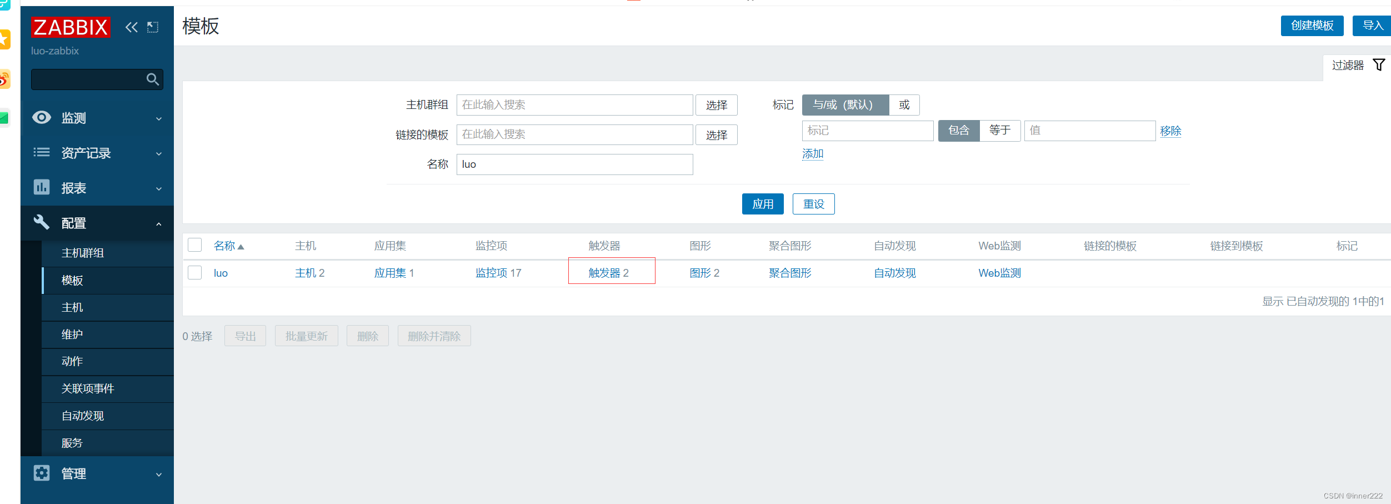Check the checkbox for the luo row
Viewport: 1391px width, 504px height.
coord(194,273)
